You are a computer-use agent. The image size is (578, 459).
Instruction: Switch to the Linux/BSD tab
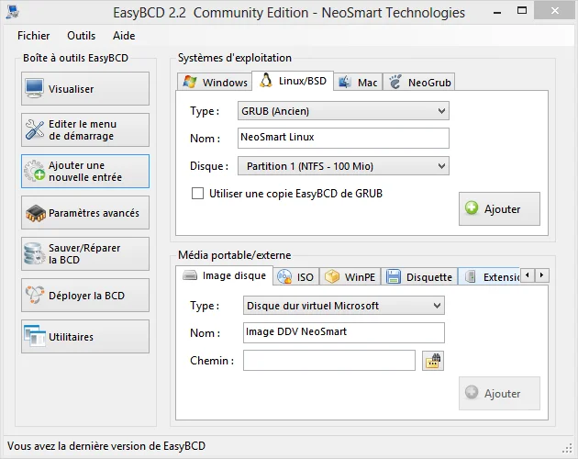(293, 81)
